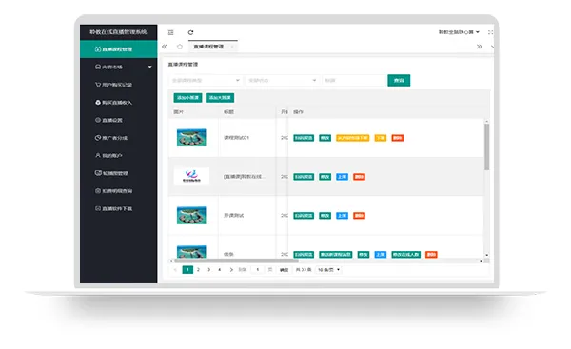Click the pie chart icon for 推广者分成
The width and height of the screenshot is (571, 349).
tap(98, 138)
